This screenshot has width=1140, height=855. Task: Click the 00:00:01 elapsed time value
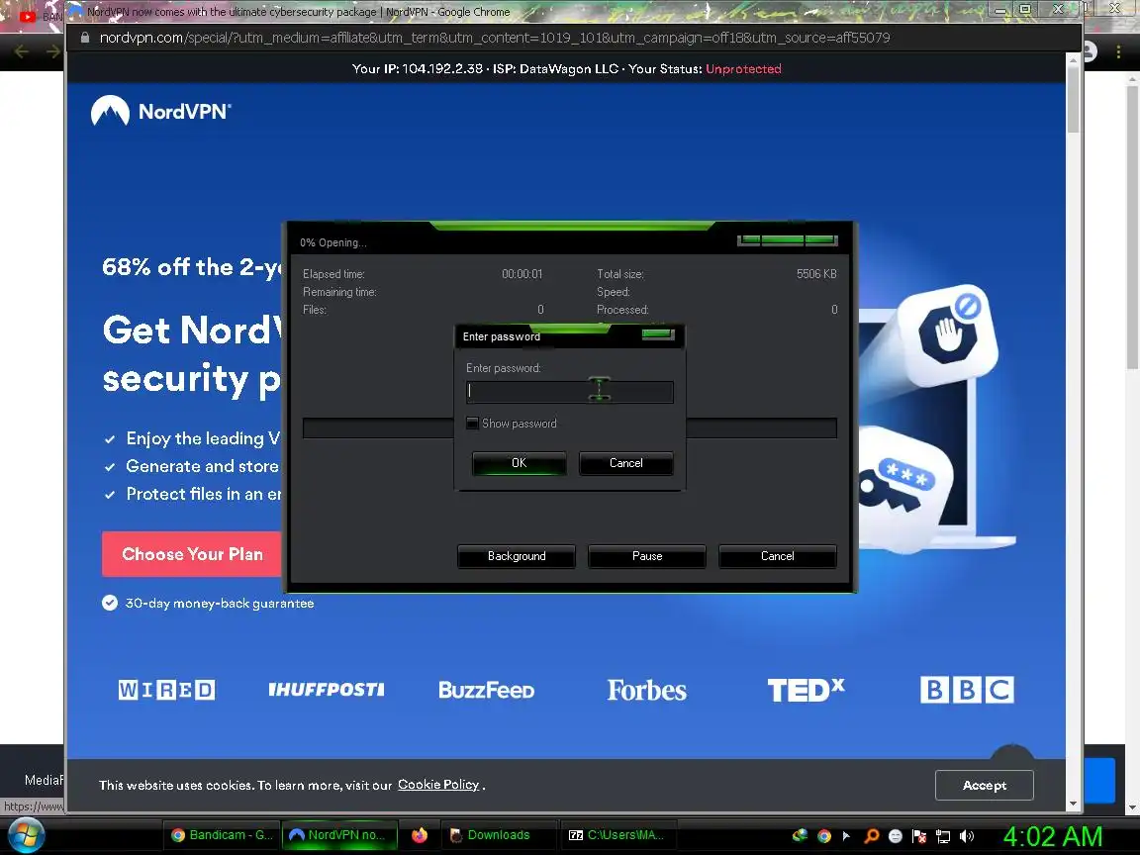click(522, 274)
